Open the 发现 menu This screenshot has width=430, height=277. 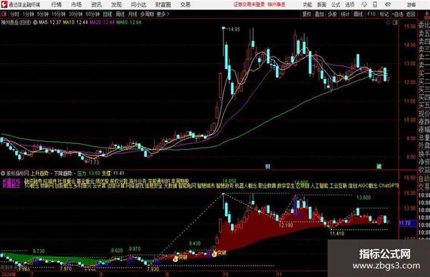116,5
